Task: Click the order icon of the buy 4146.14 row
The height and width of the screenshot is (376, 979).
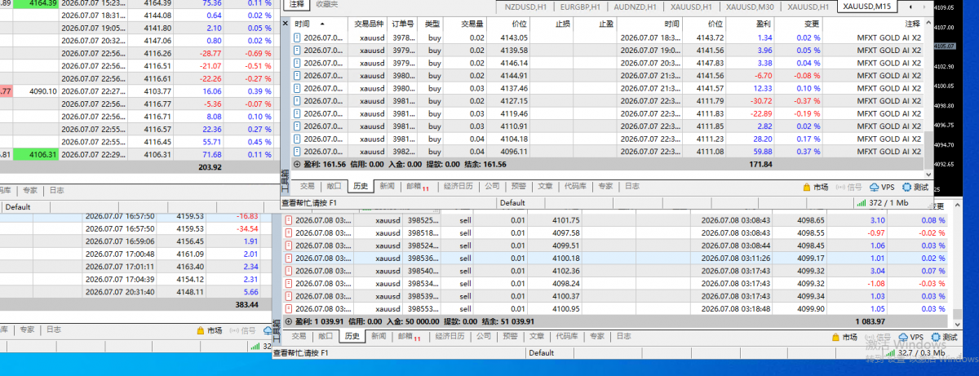Action: (298, 63)
